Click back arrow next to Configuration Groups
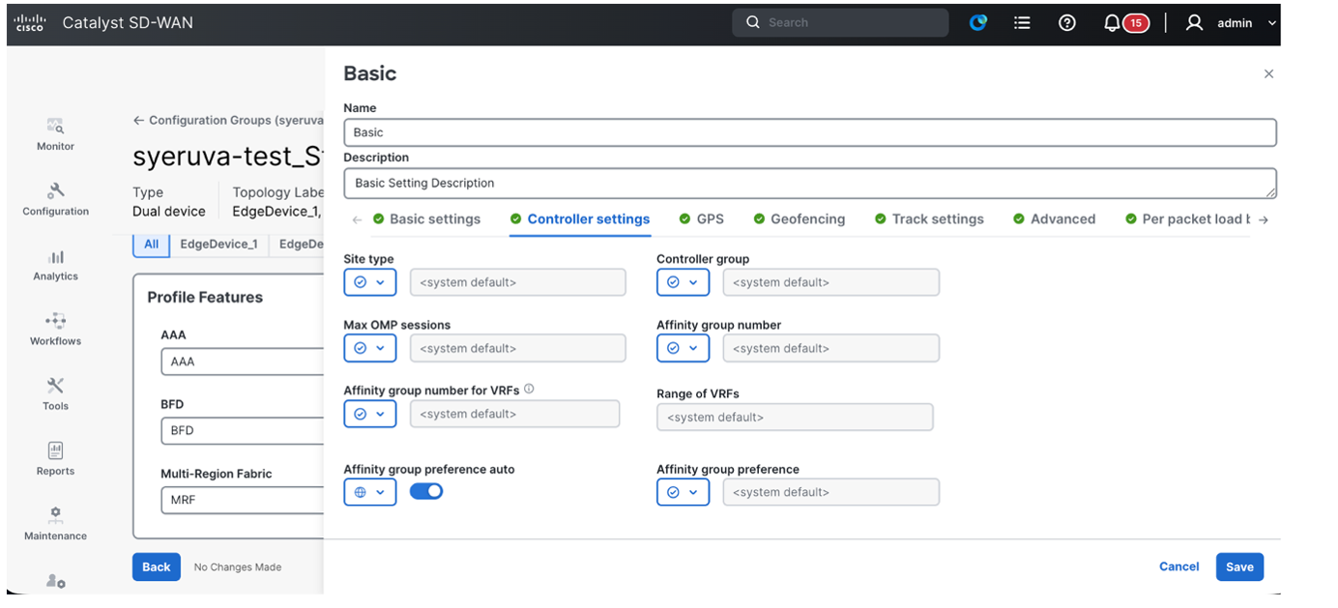 click(x=138, y=121)
